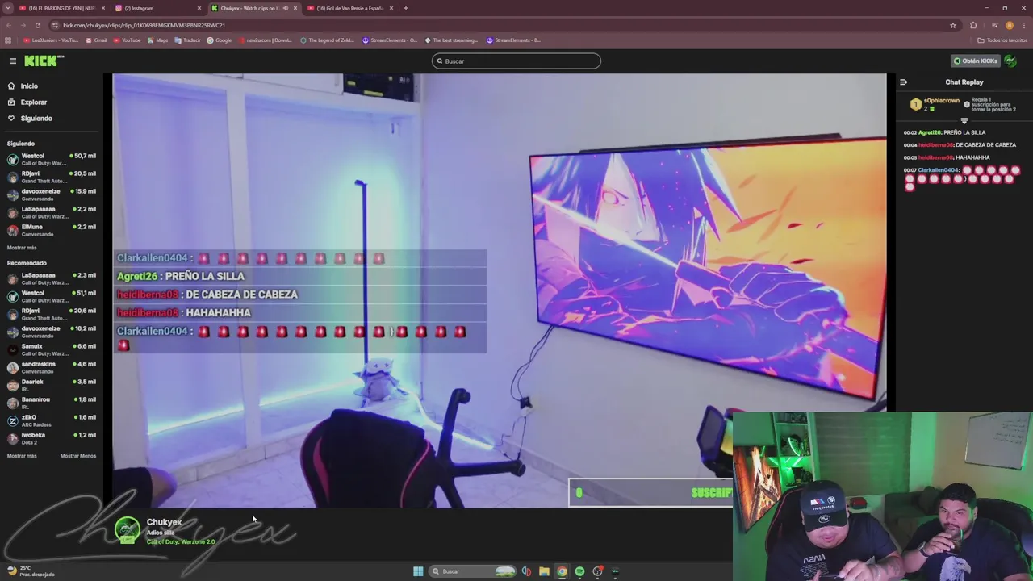
Task: Open recommended channel Iwobeka
Action: (52, 438)
